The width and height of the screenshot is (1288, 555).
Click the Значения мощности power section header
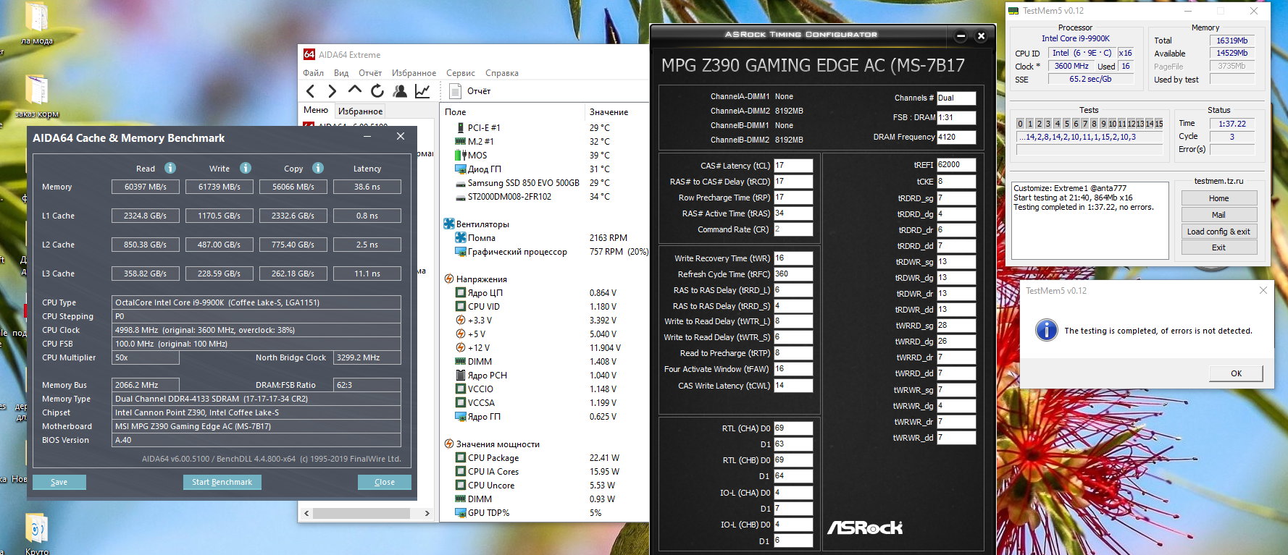pyautogui.click(x=492, y=444)
